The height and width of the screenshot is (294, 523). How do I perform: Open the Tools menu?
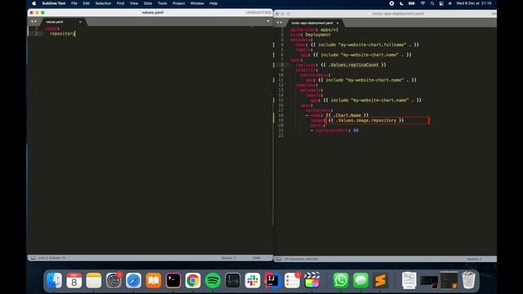coord(163,3)
